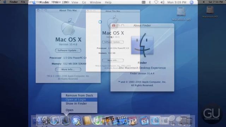Click Software Update in the smaller About This Mac window
Screen dimensions: 226x127
coord(113,42)
